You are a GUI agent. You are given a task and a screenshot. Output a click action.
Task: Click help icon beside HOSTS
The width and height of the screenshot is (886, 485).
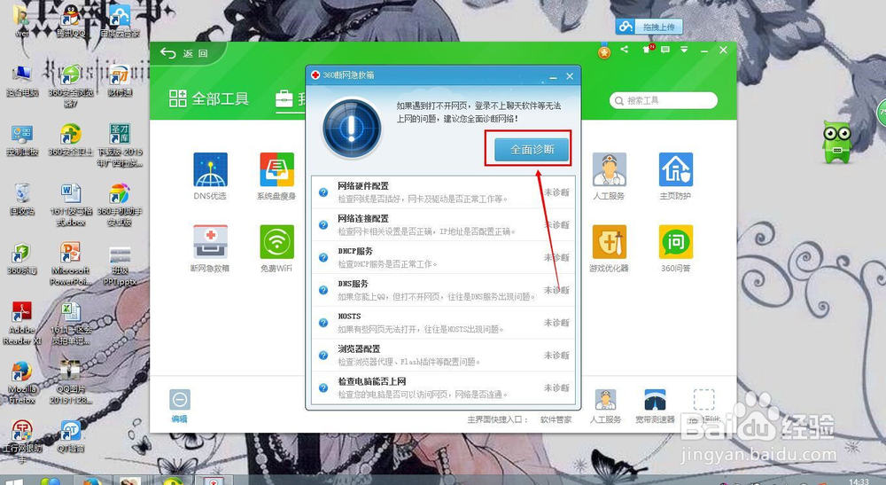(x=323, y=323)
